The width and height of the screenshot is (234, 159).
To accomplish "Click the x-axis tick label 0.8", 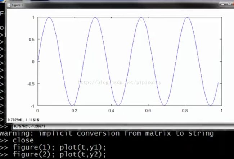I will [185, 111].
